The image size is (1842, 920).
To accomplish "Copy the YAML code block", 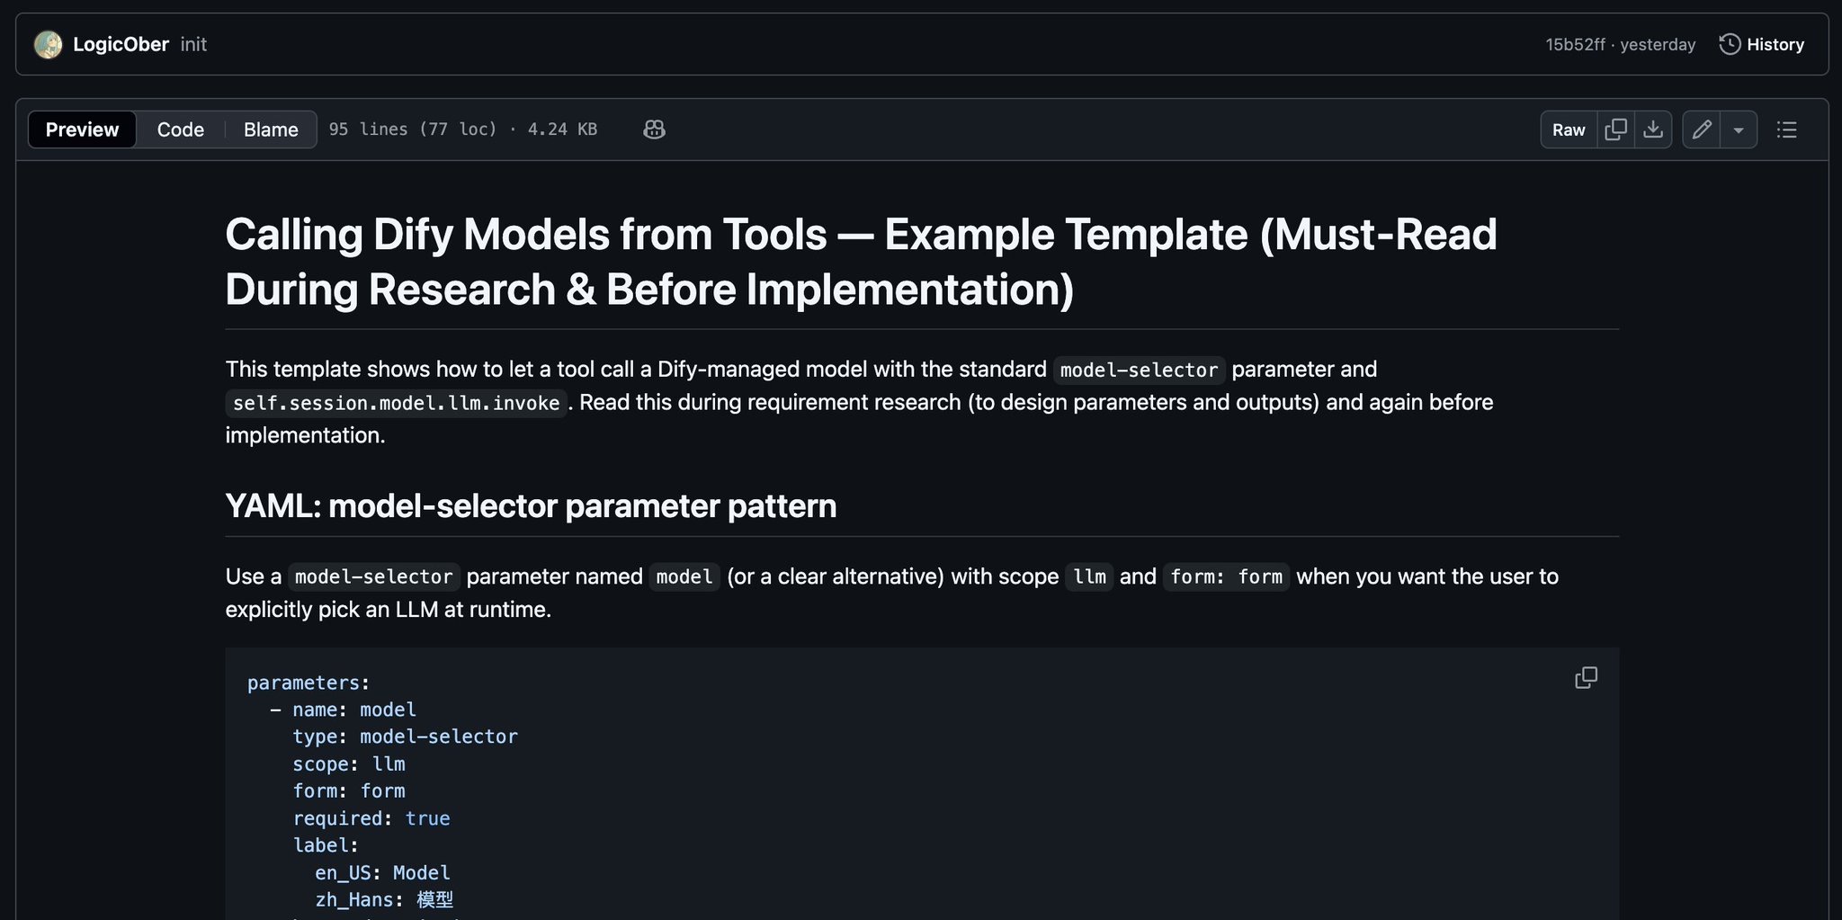I will click(1586, 677).
